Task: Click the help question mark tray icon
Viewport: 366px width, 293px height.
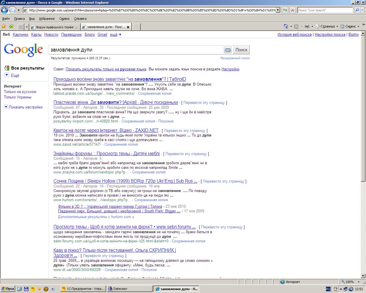Action: point(336,289)
